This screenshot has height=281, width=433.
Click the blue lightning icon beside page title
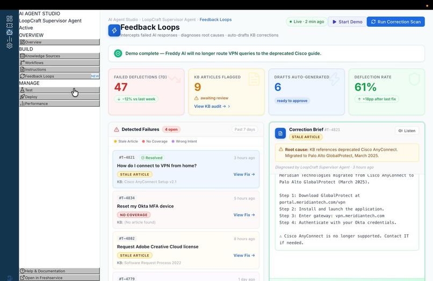click(114, 31)
